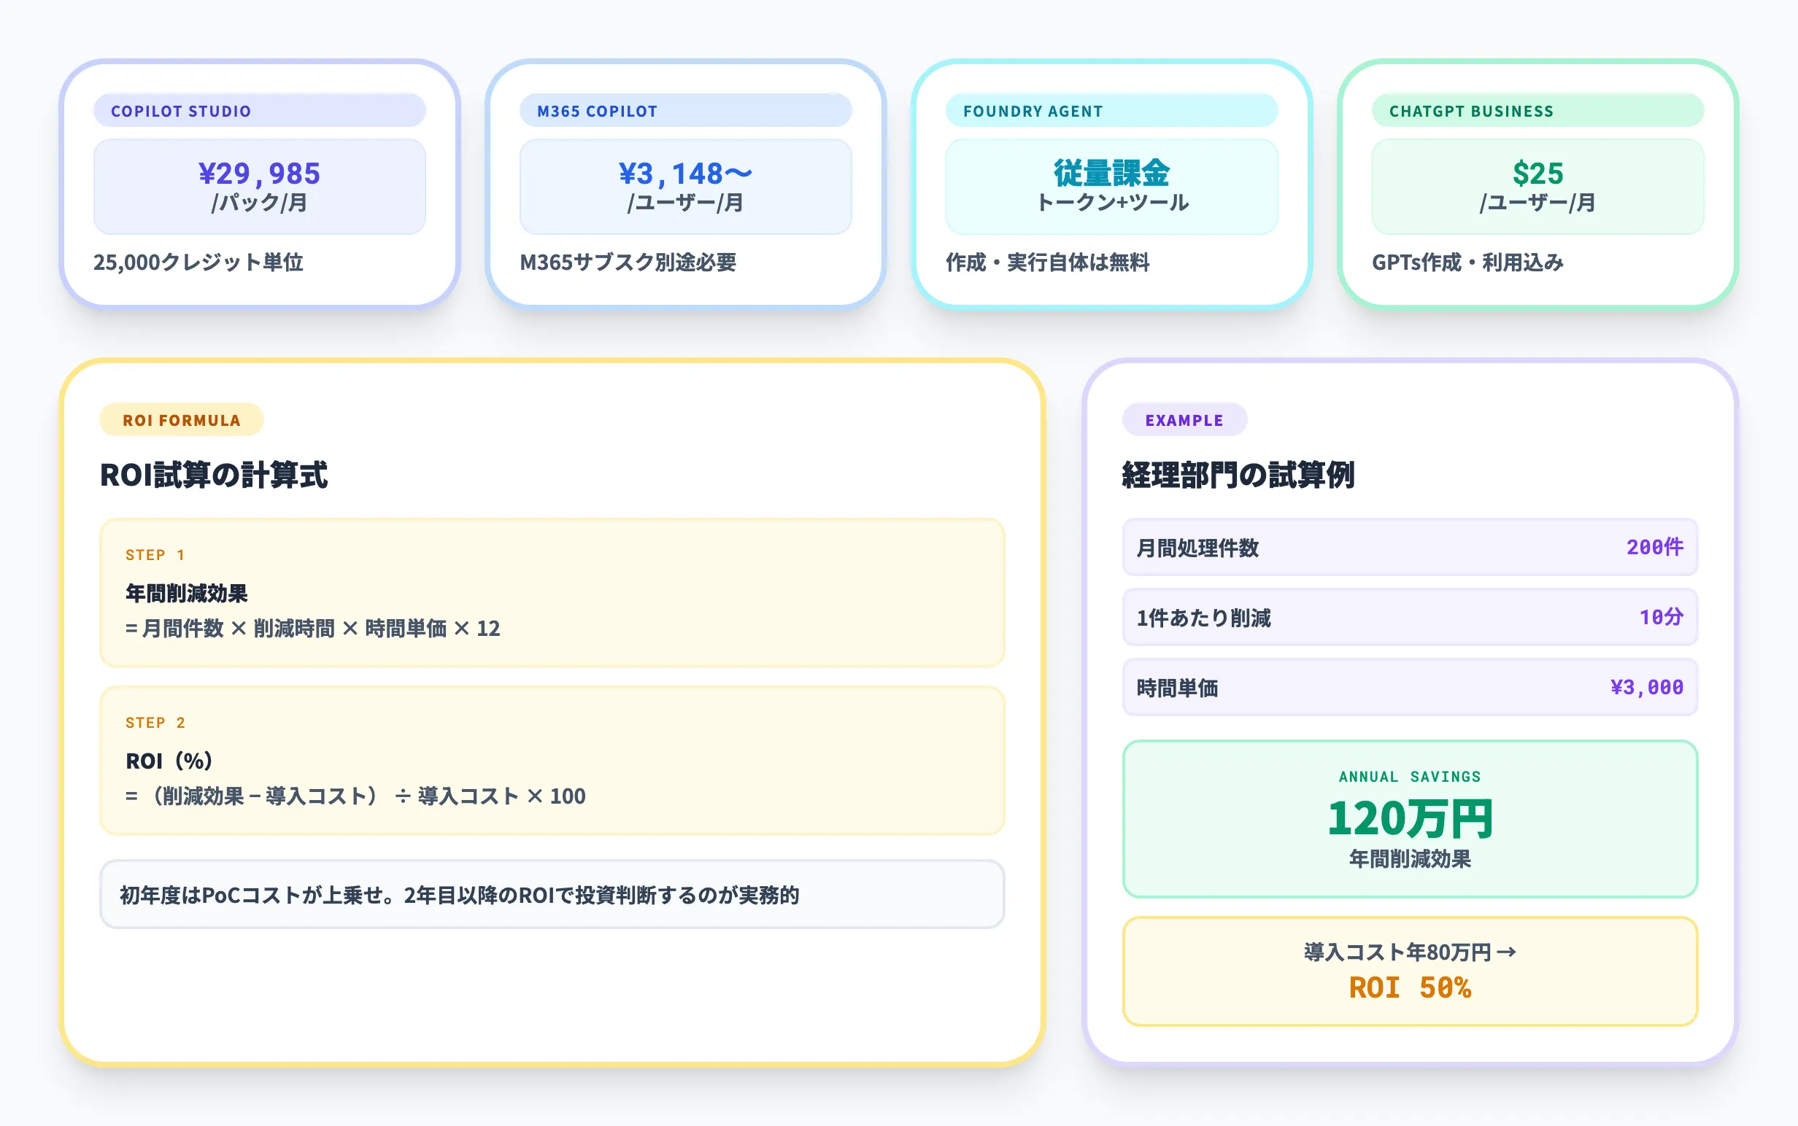Image resolution: width=1798 pixels, height=1126 pixels.
Task: Click the ¥29,985 price display
Action: coord(258,185)
